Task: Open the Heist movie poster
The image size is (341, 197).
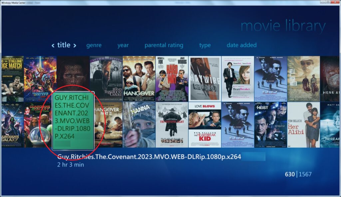Action: pyautogui.click(x=270, y=125)
